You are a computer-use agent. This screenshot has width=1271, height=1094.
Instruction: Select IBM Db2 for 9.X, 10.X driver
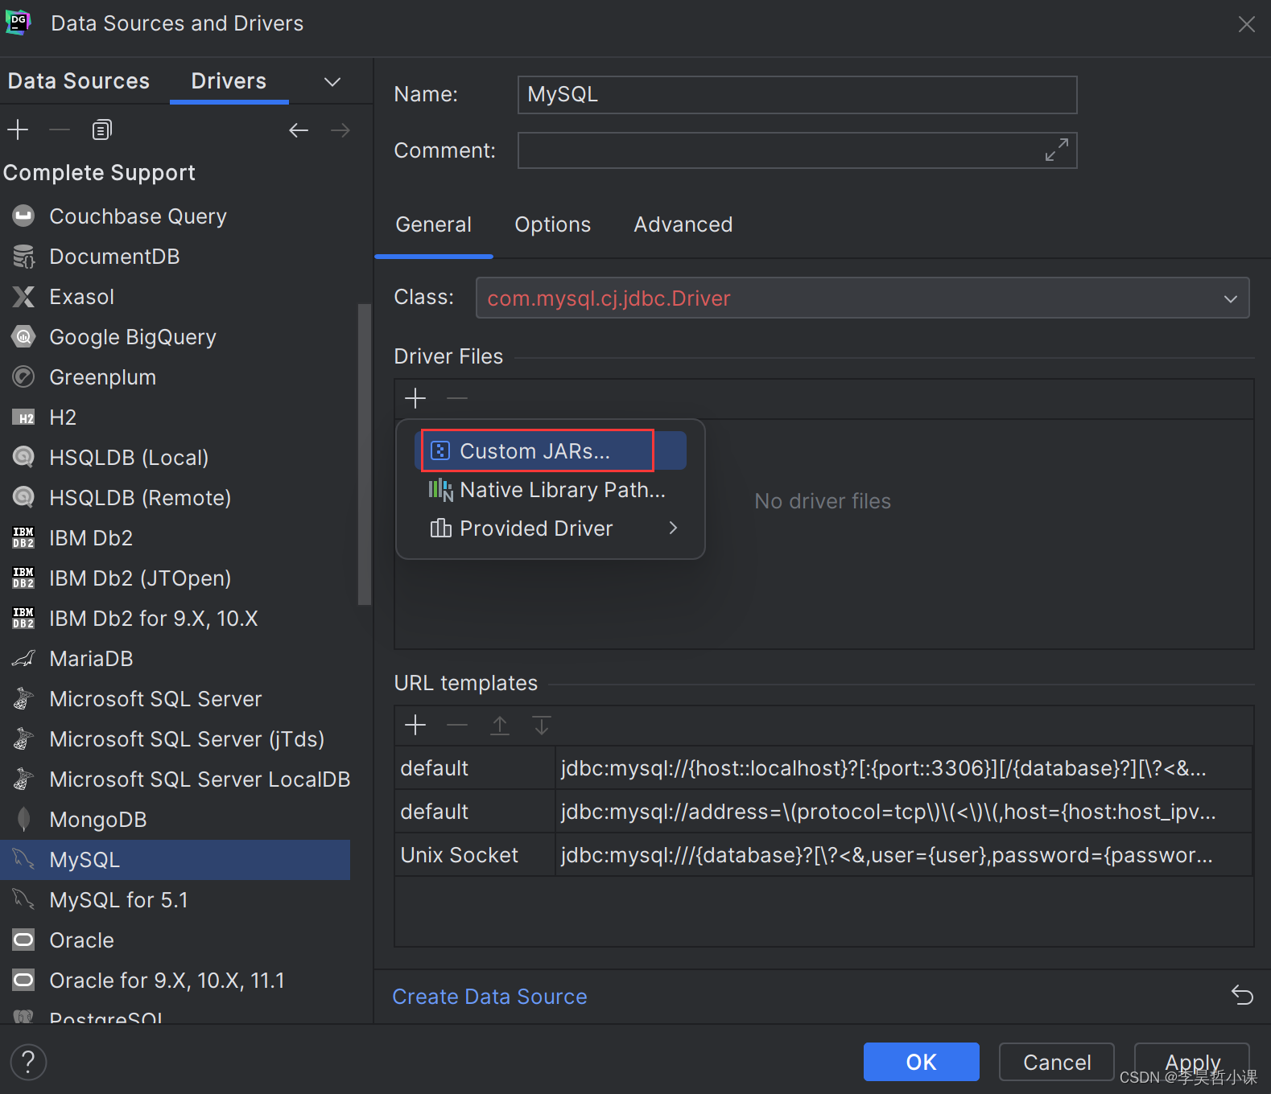tap(175, 619)
